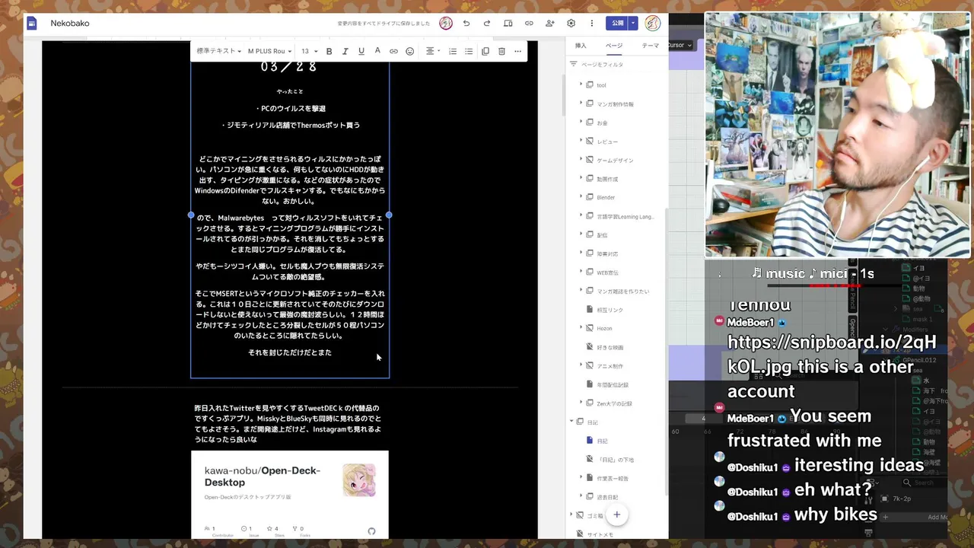Click the page icon of 配信 row
The height and width of the screenshot is (548, 974).
(590, 234)
